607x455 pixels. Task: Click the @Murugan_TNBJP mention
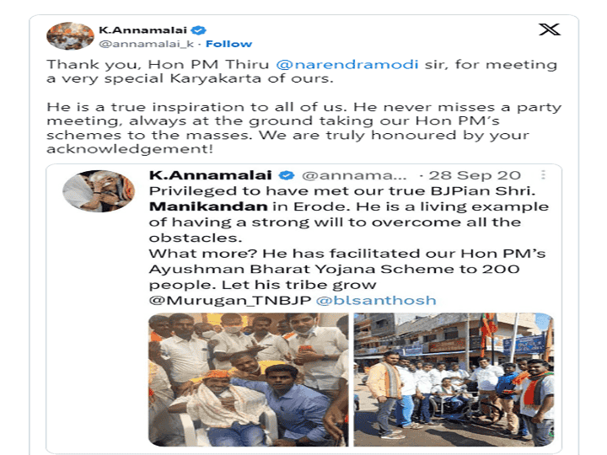pos(230,301)
